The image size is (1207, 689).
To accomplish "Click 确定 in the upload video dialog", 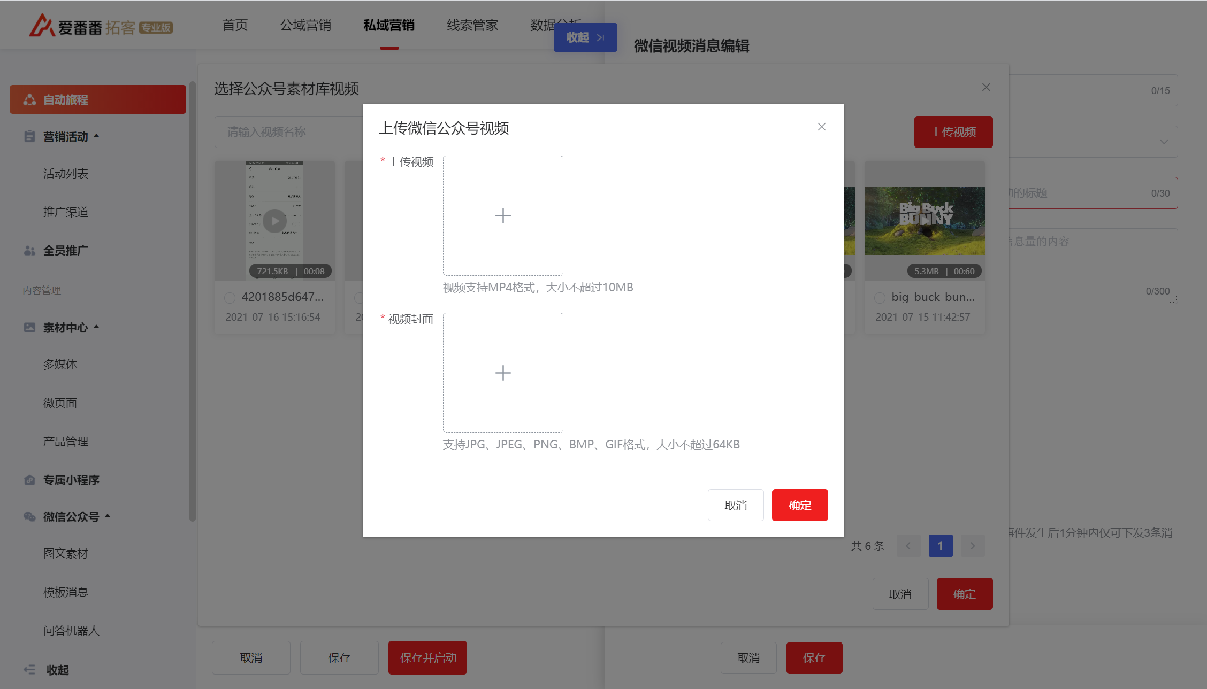I will (x=800, y=505).
